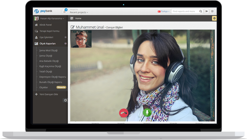Click the plus icon for Yeni Danışan Ekle
Screen dimensions: 247x140
coord(36,94)
